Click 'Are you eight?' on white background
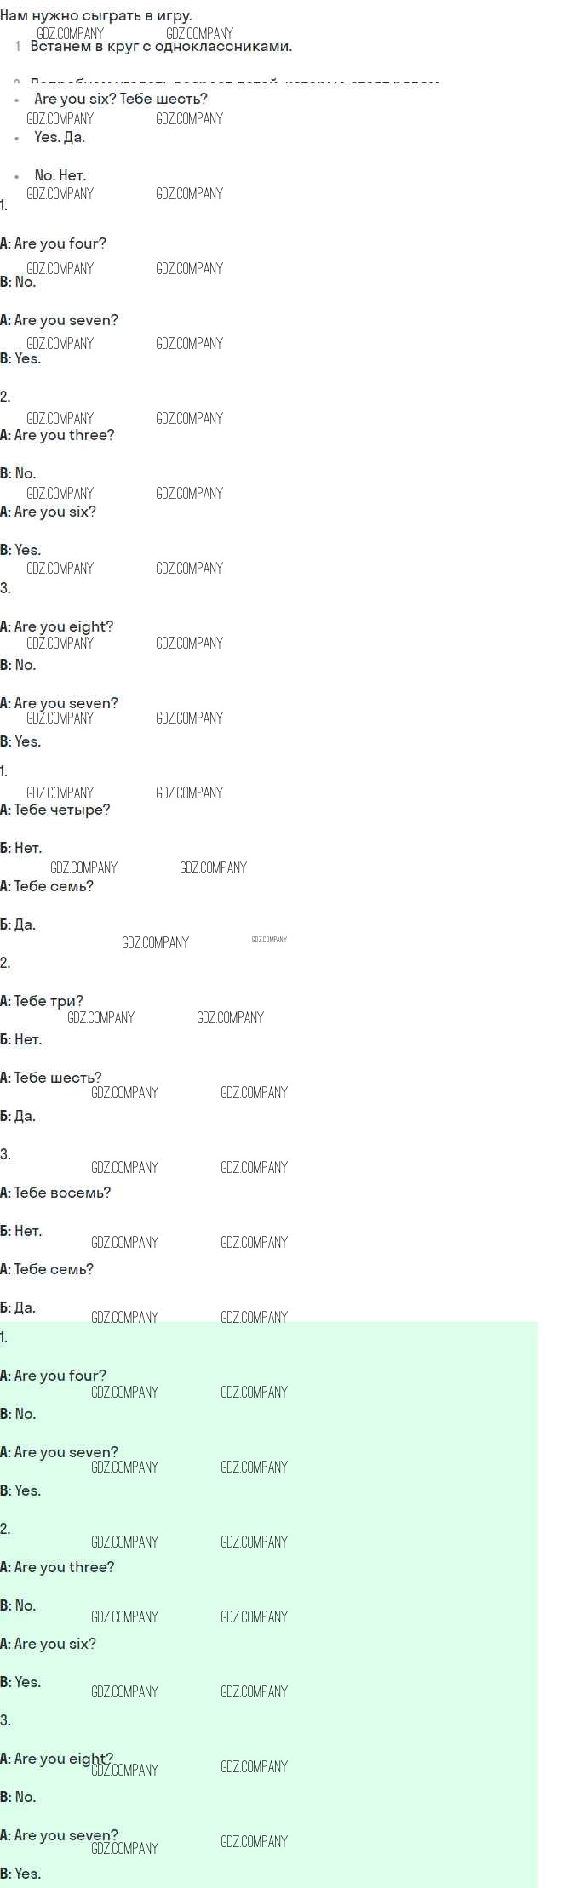 (64, 626)
